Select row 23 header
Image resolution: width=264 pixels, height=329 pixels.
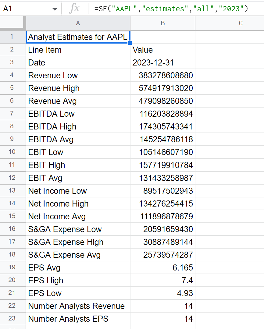(12, 319)
